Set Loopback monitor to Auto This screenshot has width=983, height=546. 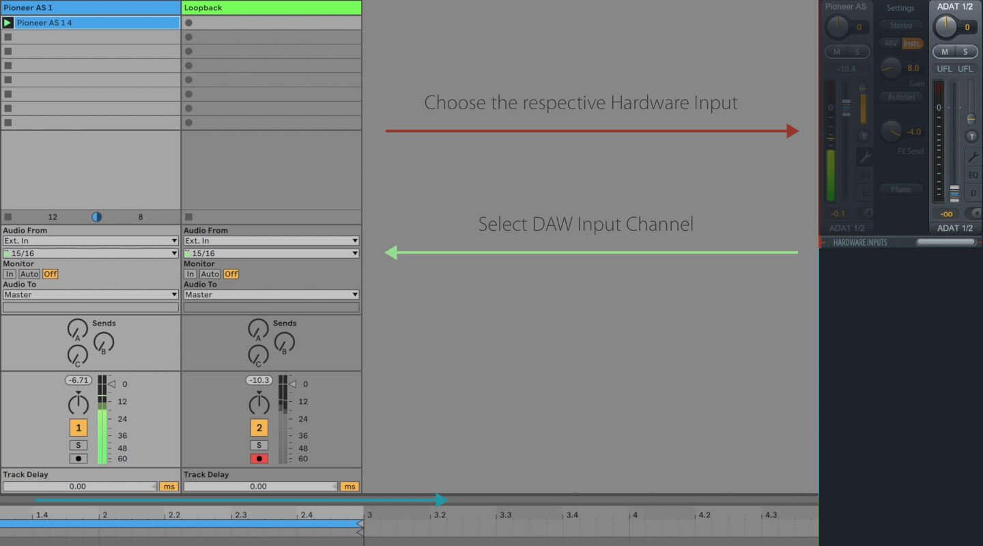210,274
